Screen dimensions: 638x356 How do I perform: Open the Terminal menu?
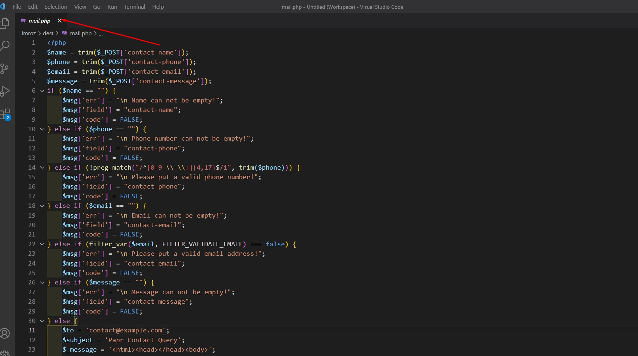pos(134,7)
